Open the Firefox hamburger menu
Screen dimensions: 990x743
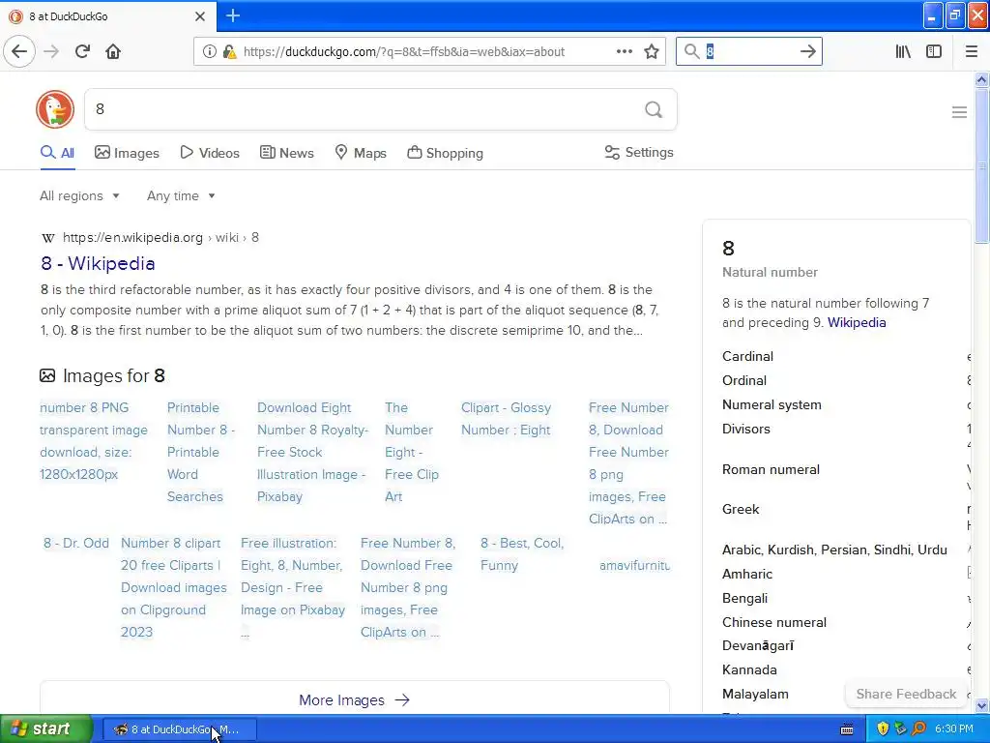pos(971,52)
